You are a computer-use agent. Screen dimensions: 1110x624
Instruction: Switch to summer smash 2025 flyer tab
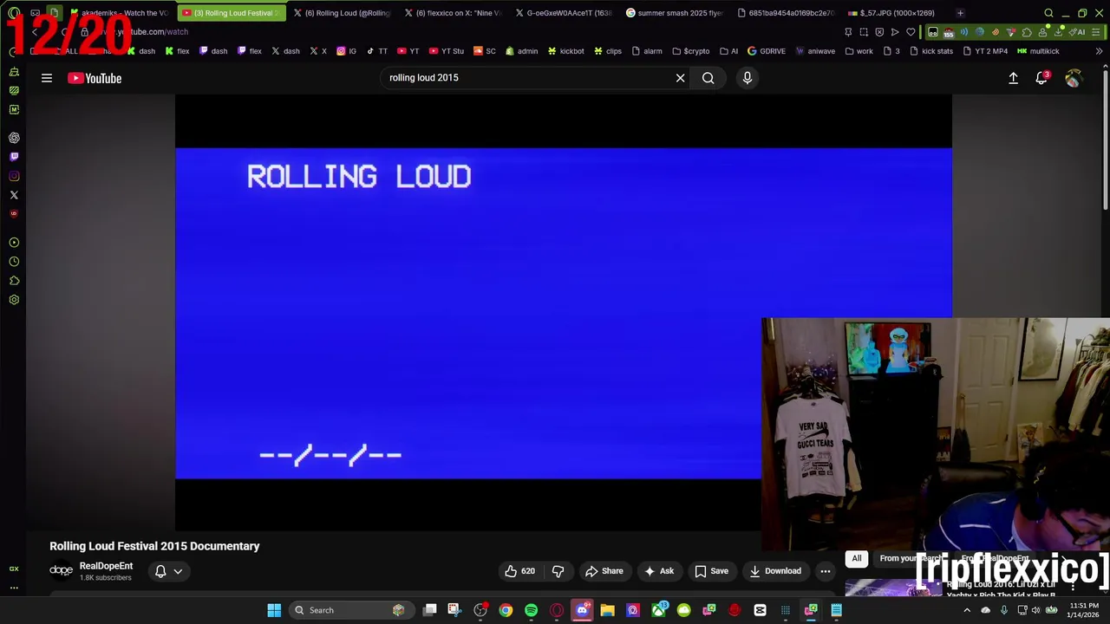(x=675, y=13)
